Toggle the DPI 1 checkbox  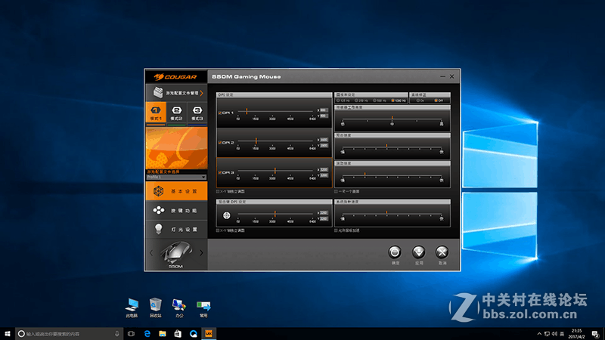(x=219, y=113)
